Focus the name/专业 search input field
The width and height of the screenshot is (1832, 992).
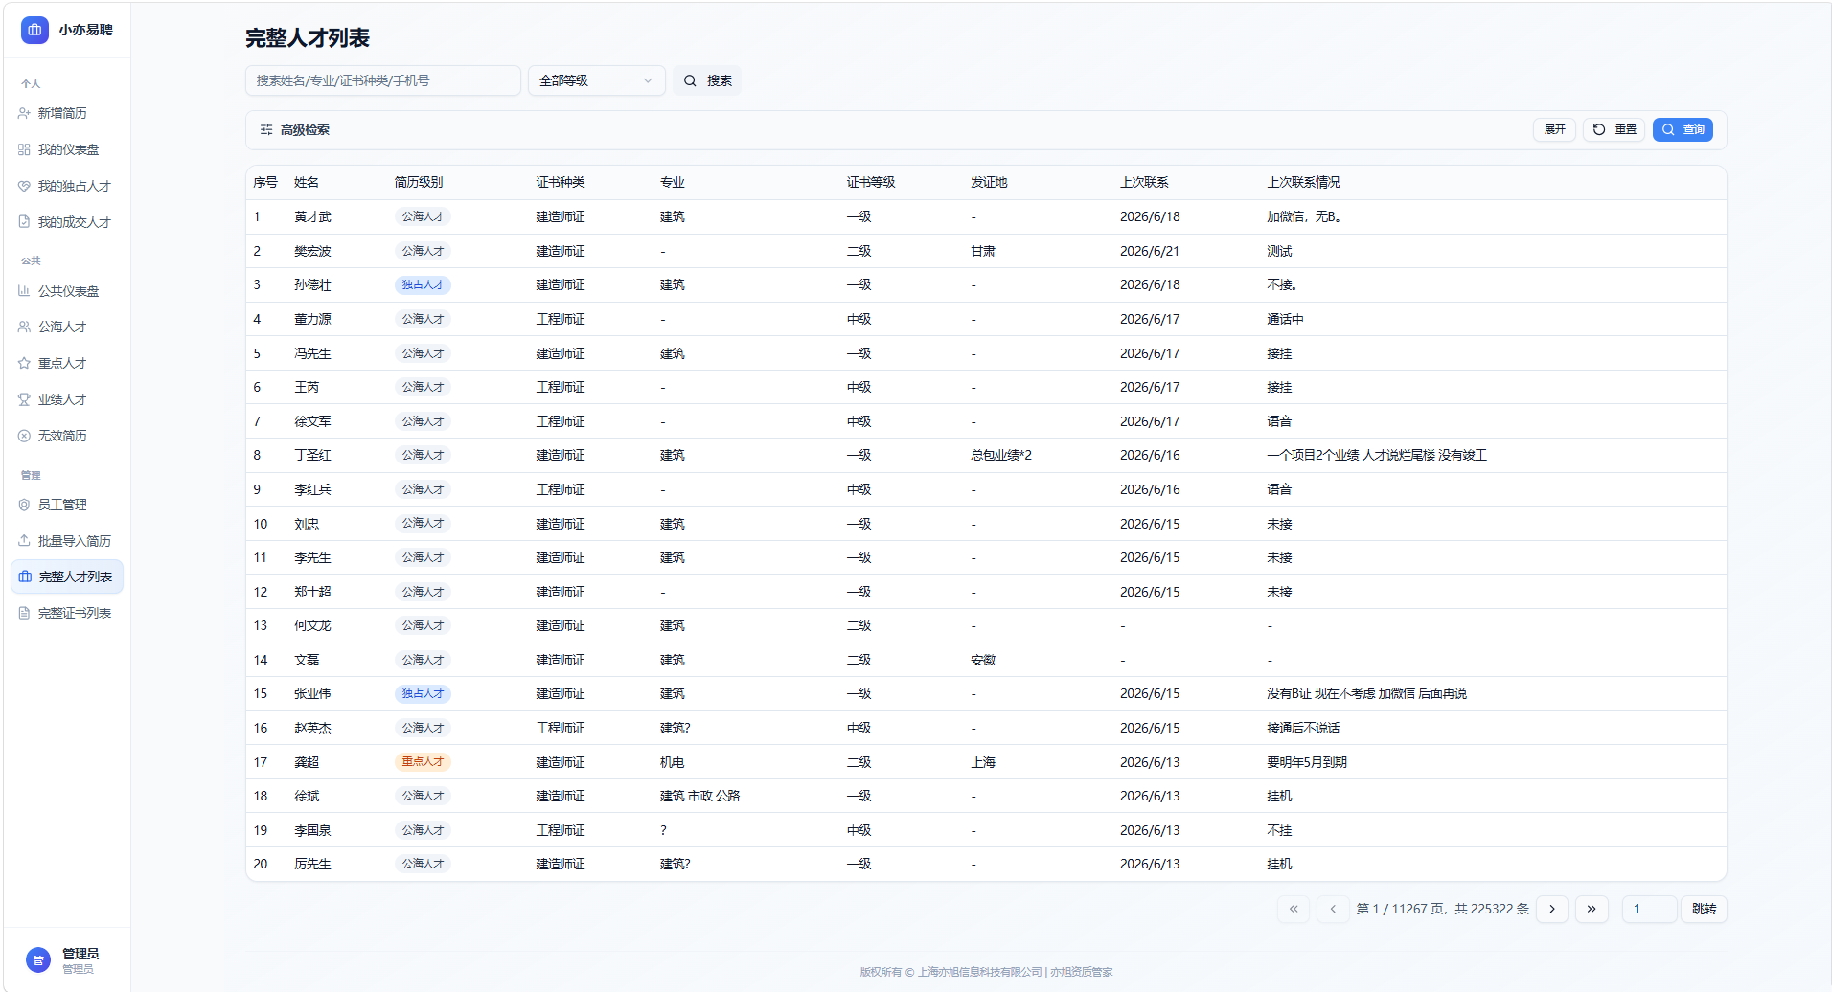pos(383,80)
